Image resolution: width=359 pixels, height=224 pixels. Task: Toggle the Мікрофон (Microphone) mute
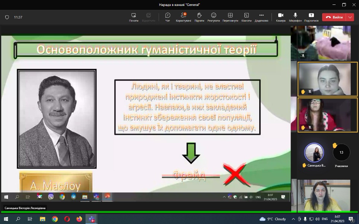[295, 17]
